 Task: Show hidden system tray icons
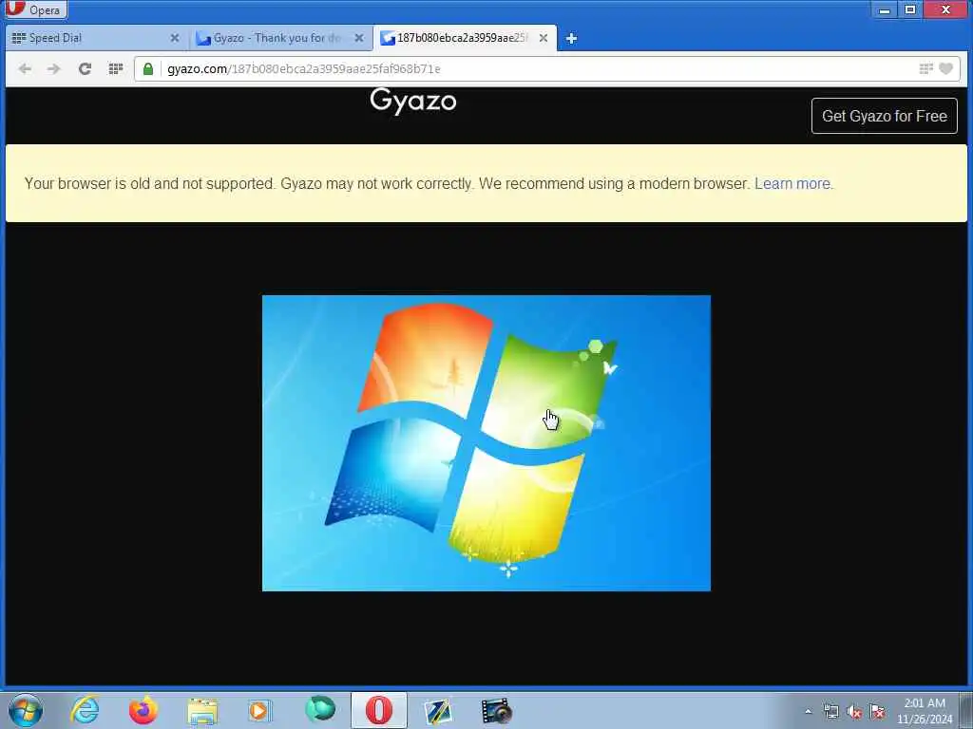[808, 712]
